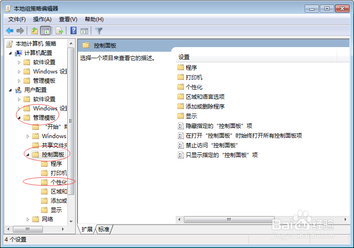354x248 pixels.
Task: Select 区域和 folder in the left tree
Action: (59, 192)
